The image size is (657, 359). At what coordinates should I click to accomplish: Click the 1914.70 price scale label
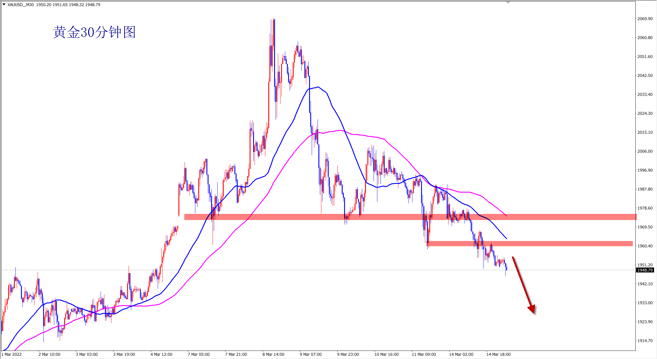point(645,340)
